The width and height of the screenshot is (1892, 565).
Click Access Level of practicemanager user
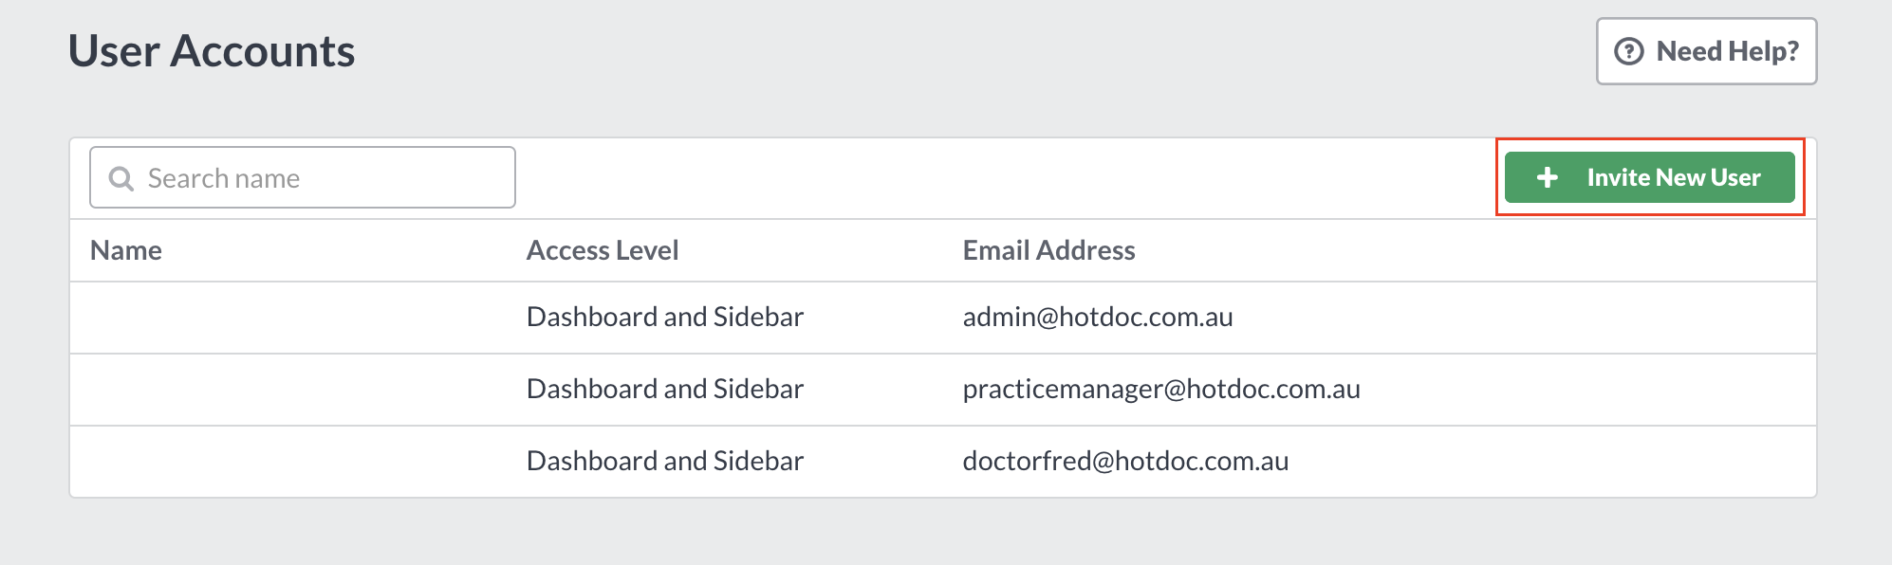coord(665,389)
